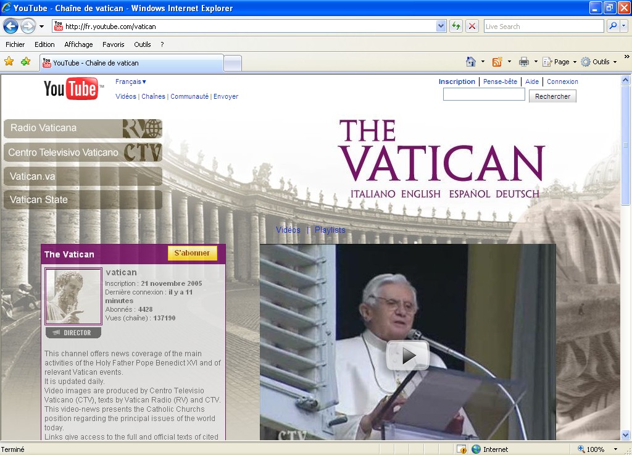Expand the Print dropdown arrow
632x455 pixels.
(x=536, y=62)
